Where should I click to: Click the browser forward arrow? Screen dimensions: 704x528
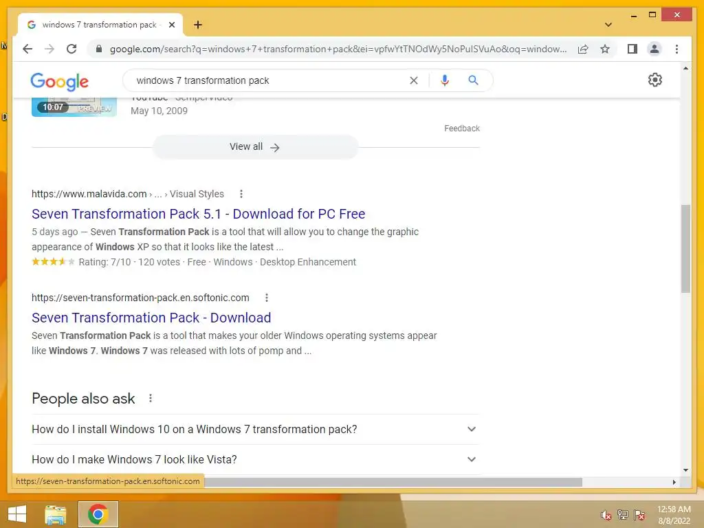coord(49,49)
